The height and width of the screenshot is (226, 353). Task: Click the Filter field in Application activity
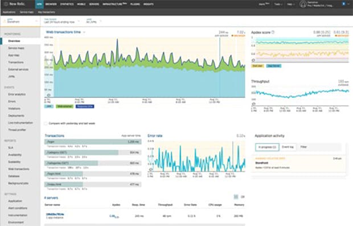click(319, 147)
